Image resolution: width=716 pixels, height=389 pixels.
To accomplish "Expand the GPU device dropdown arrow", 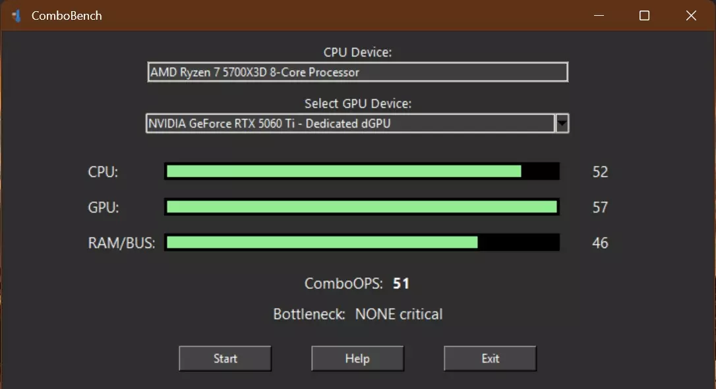I will (562, 124).
